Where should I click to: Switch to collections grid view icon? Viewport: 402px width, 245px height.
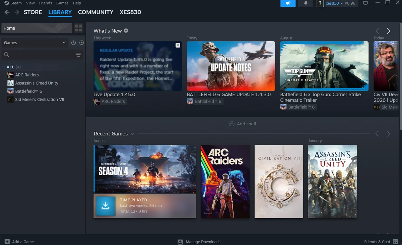[x=78, y=28]
